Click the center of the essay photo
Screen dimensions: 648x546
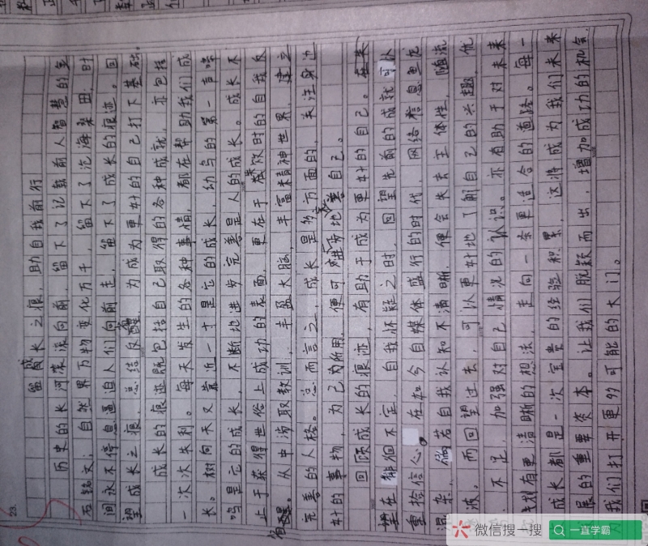click(324, 273)
